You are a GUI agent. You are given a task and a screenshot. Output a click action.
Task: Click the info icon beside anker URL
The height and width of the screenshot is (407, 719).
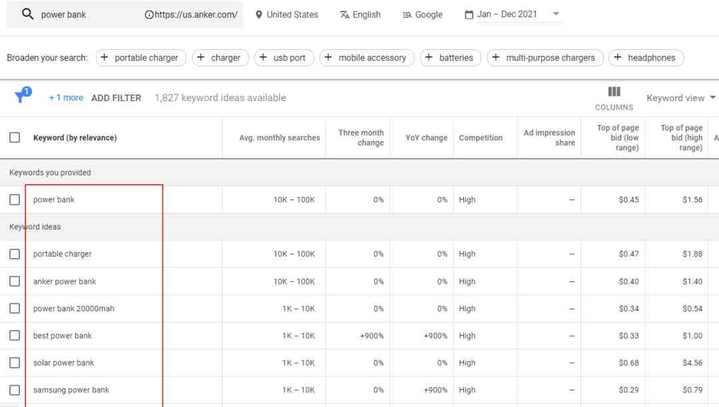click(x=149, y=15)
